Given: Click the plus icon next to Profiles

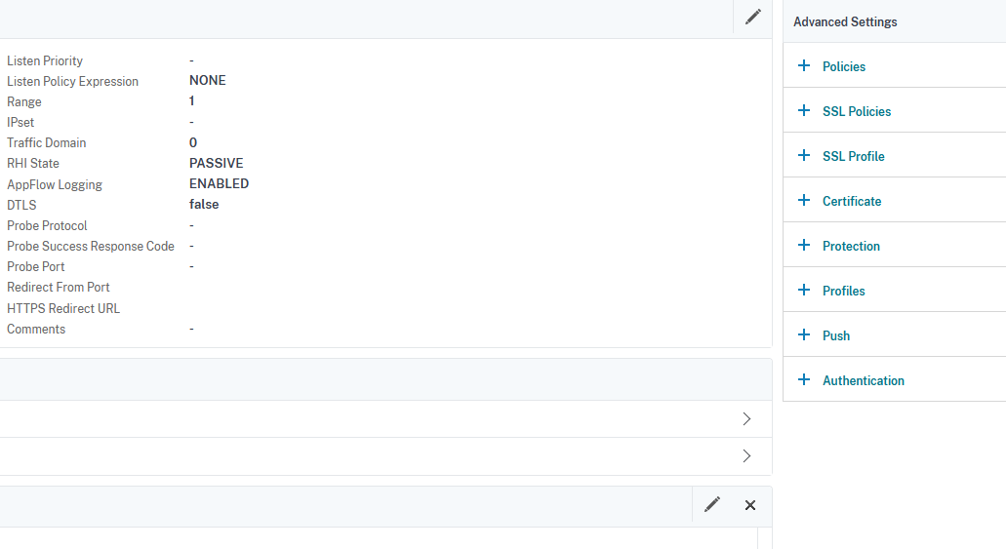Looking at the screenshot, I should coord(804,291).
